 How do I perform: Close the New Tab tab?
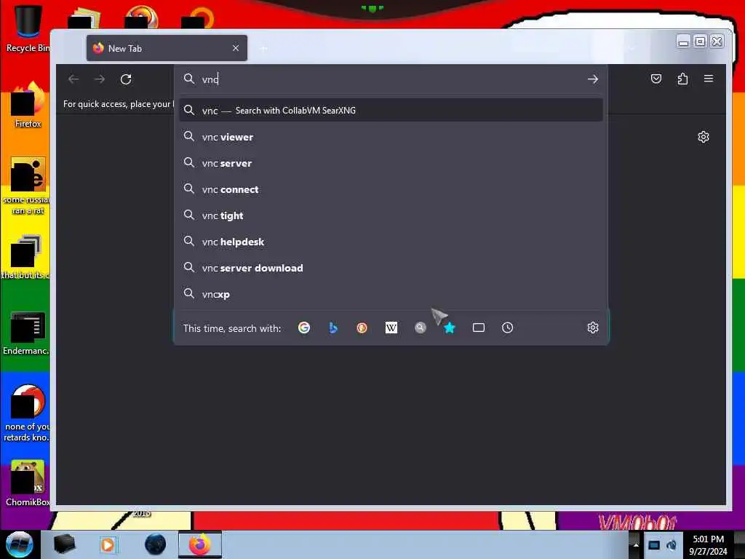point(236,48)
